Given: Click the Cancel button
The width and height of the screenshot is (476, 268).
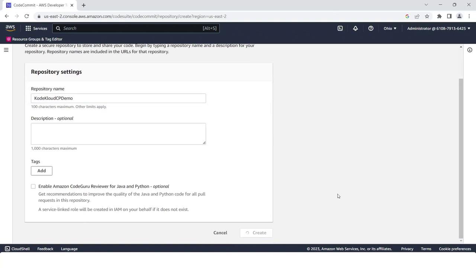Looking at the screenshot, I should click(220, 233).
